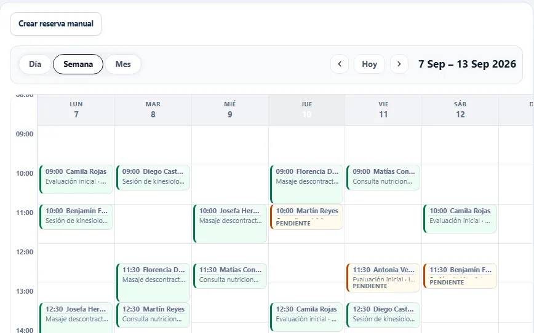
Task: Click the date range 7 Sep – 13 Sep 2026
Action: 467,64
